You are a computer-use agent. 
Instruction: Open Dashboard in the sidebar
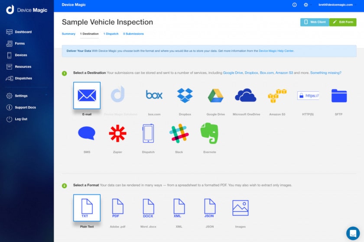(19, 32)
